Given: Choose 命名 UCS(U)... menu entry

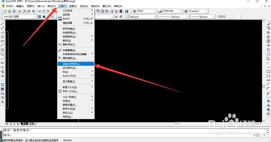Looking at the screenshot, I should coord(76,91).
